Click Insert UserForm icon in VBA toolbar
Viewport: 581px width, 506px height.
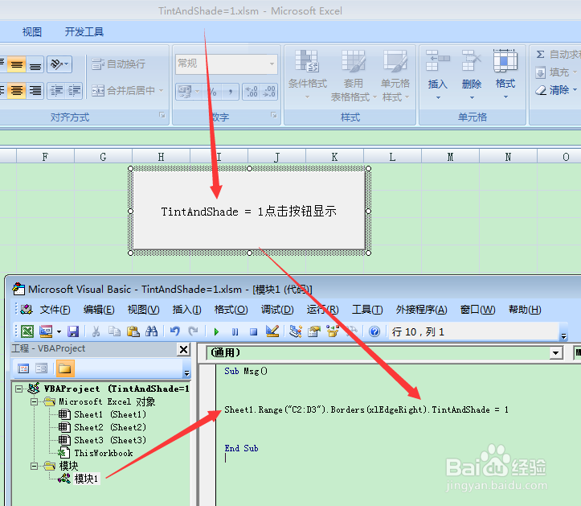point(46,331)
